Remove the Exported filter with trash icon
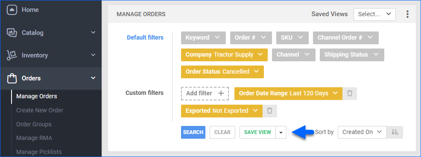Image resolution: width=421 pixels, height=157 pixels. pyautogui.click(x=270, y=111)
